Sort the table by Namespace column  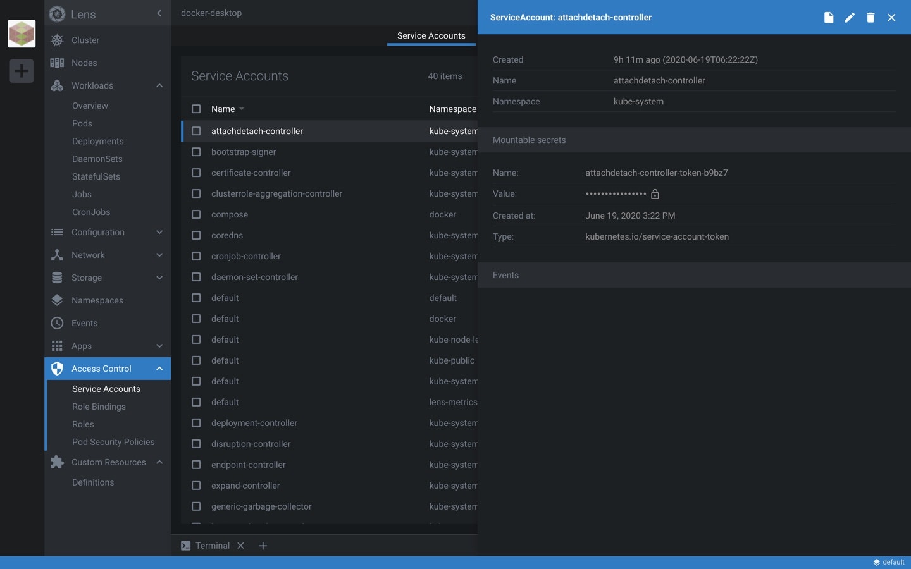tap(452, 109)
